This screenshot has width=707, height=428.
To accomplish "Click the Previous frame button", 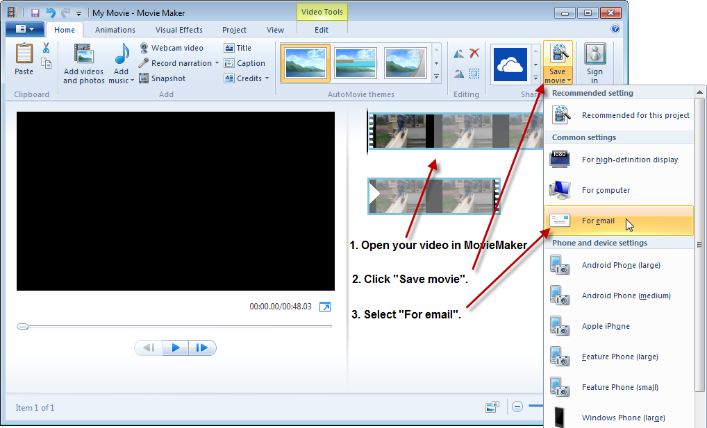I will point(149,348).
